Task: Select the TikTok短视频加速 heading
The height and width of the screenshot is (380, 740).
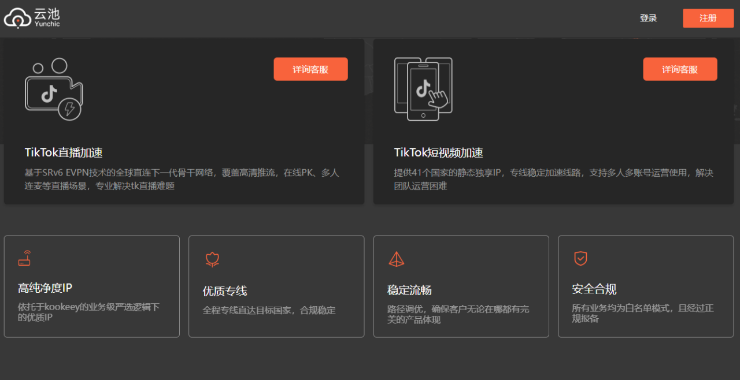Action: tap(438, 153)
